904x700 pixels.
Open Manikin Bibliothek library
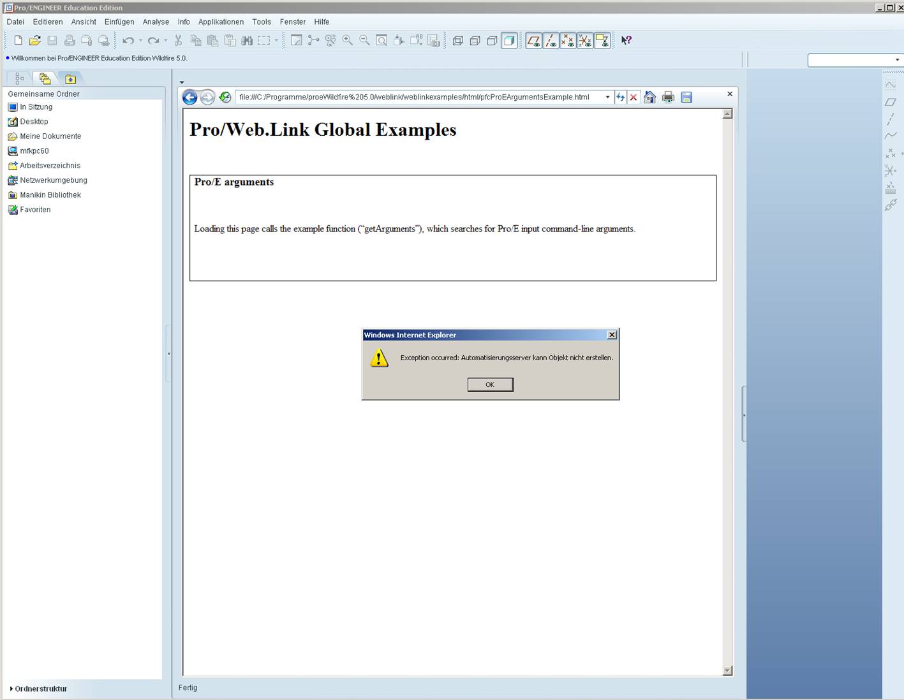(44, 195)
